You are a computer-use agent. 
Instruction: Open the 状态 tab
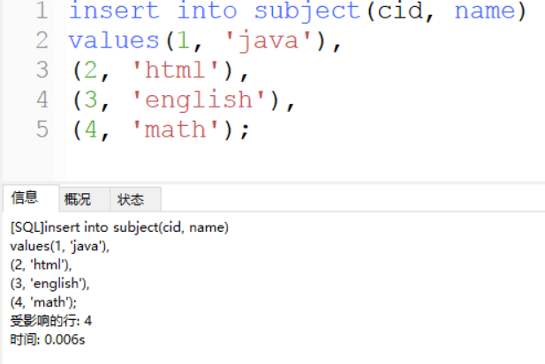[135, 199]
